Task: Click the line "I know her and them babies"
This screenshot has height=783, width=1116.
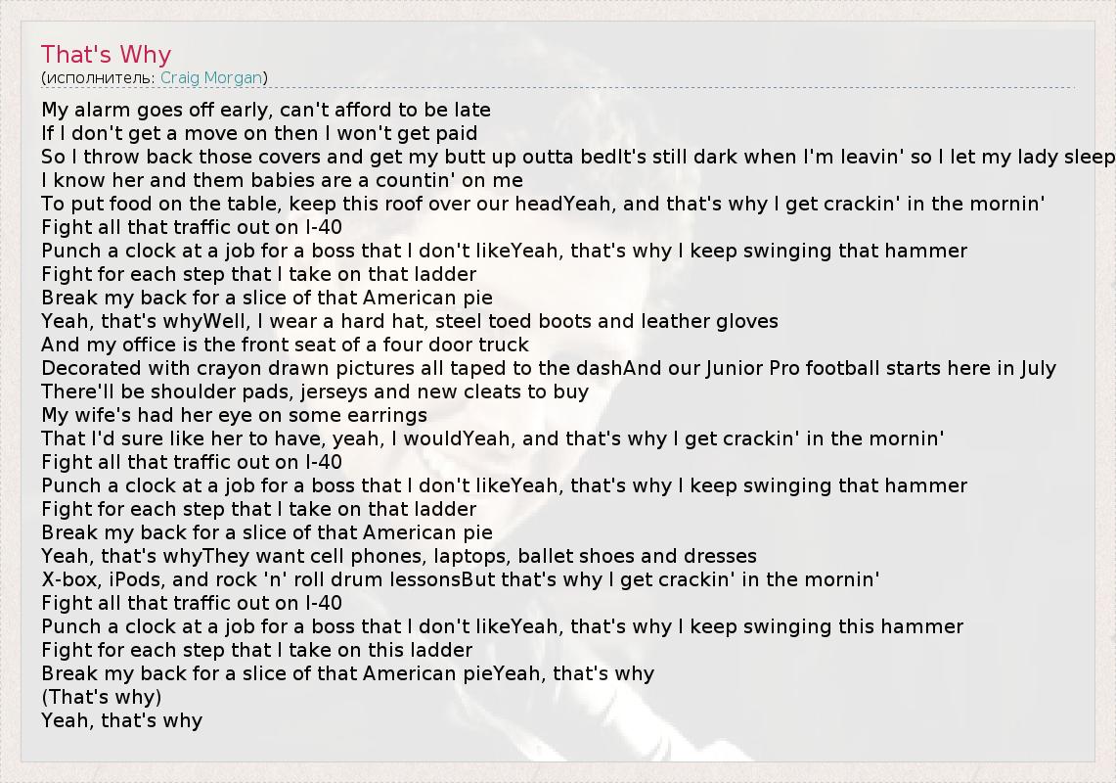Action: tap(282, 180)
